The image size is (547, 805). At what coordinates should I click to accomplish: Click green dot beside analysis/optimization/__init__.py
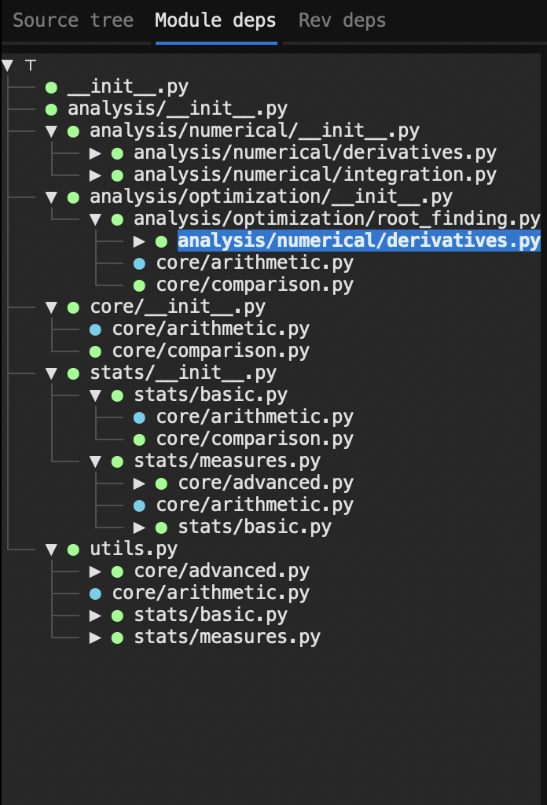pyautogui.click(x=73, y=197)
